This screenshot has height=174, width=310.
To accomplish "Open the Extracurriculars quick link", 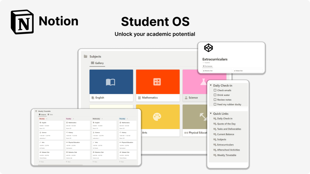I will 225,145.
